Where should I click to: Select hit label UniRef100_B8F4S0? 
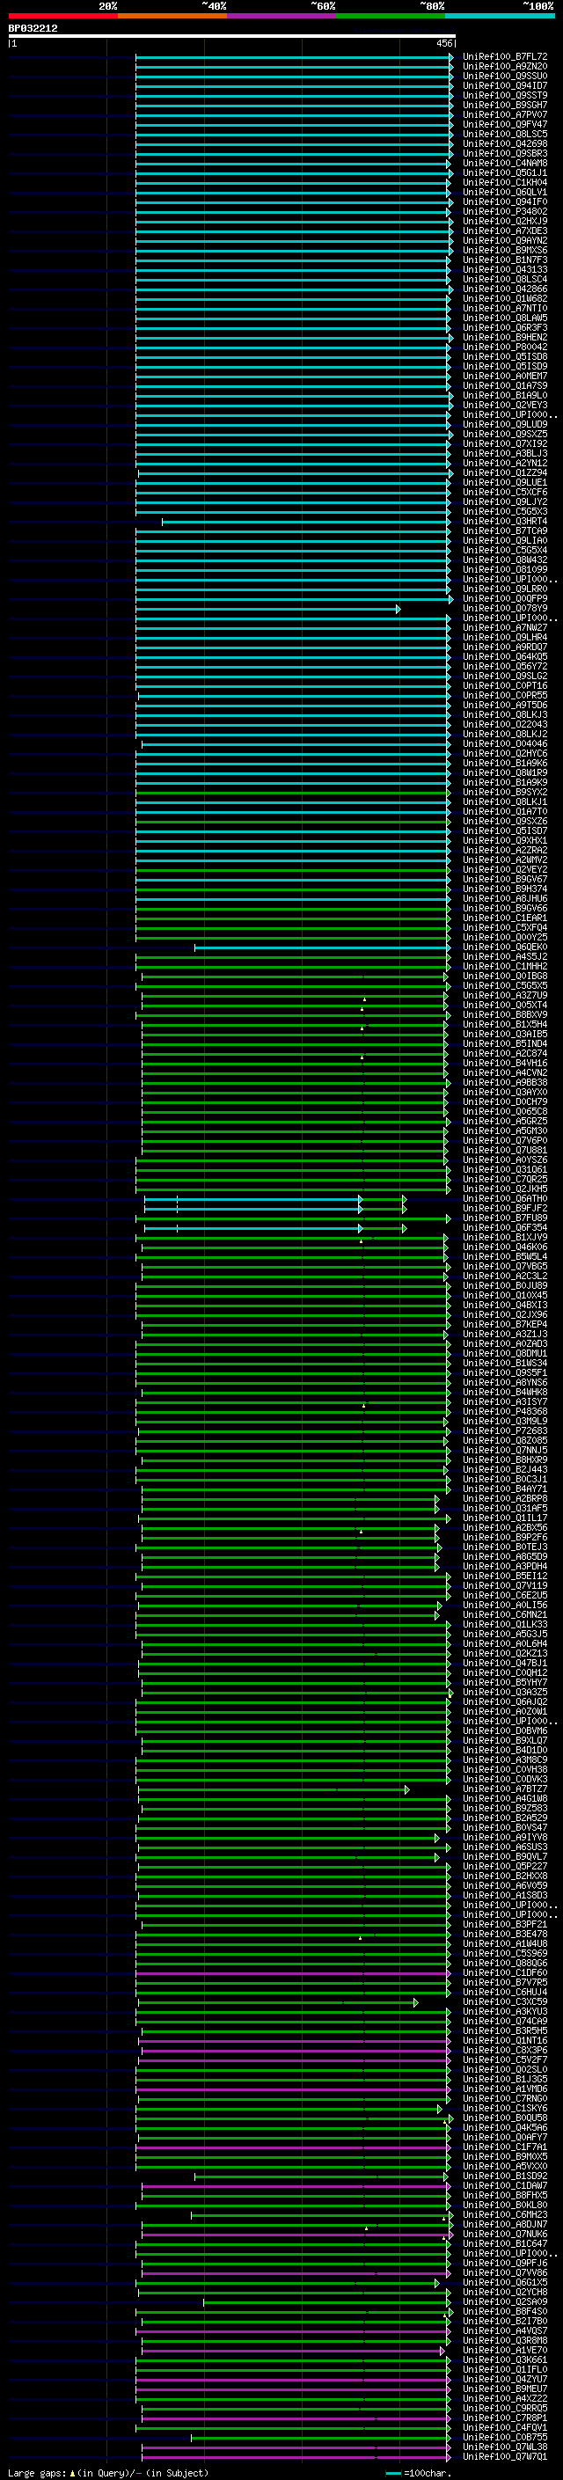[x=505, y=2310]
